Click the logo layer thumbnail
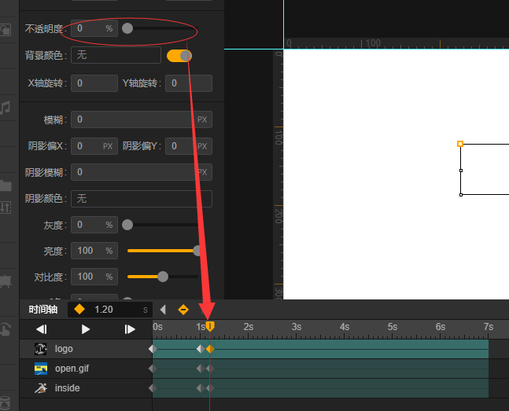 tap(41, 349)
